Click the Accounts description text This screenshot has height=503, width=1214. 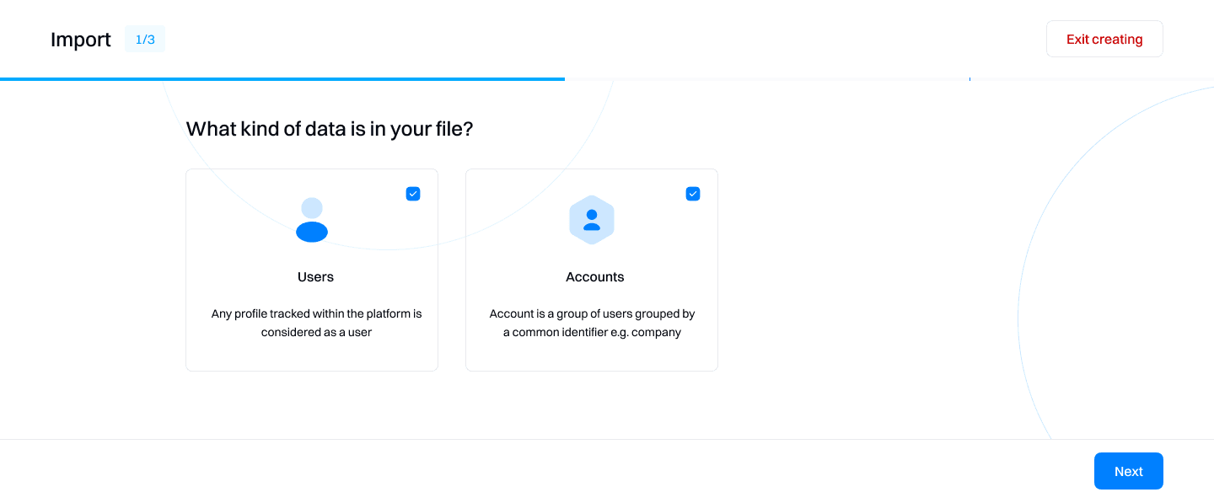click(x=592, y=323)
